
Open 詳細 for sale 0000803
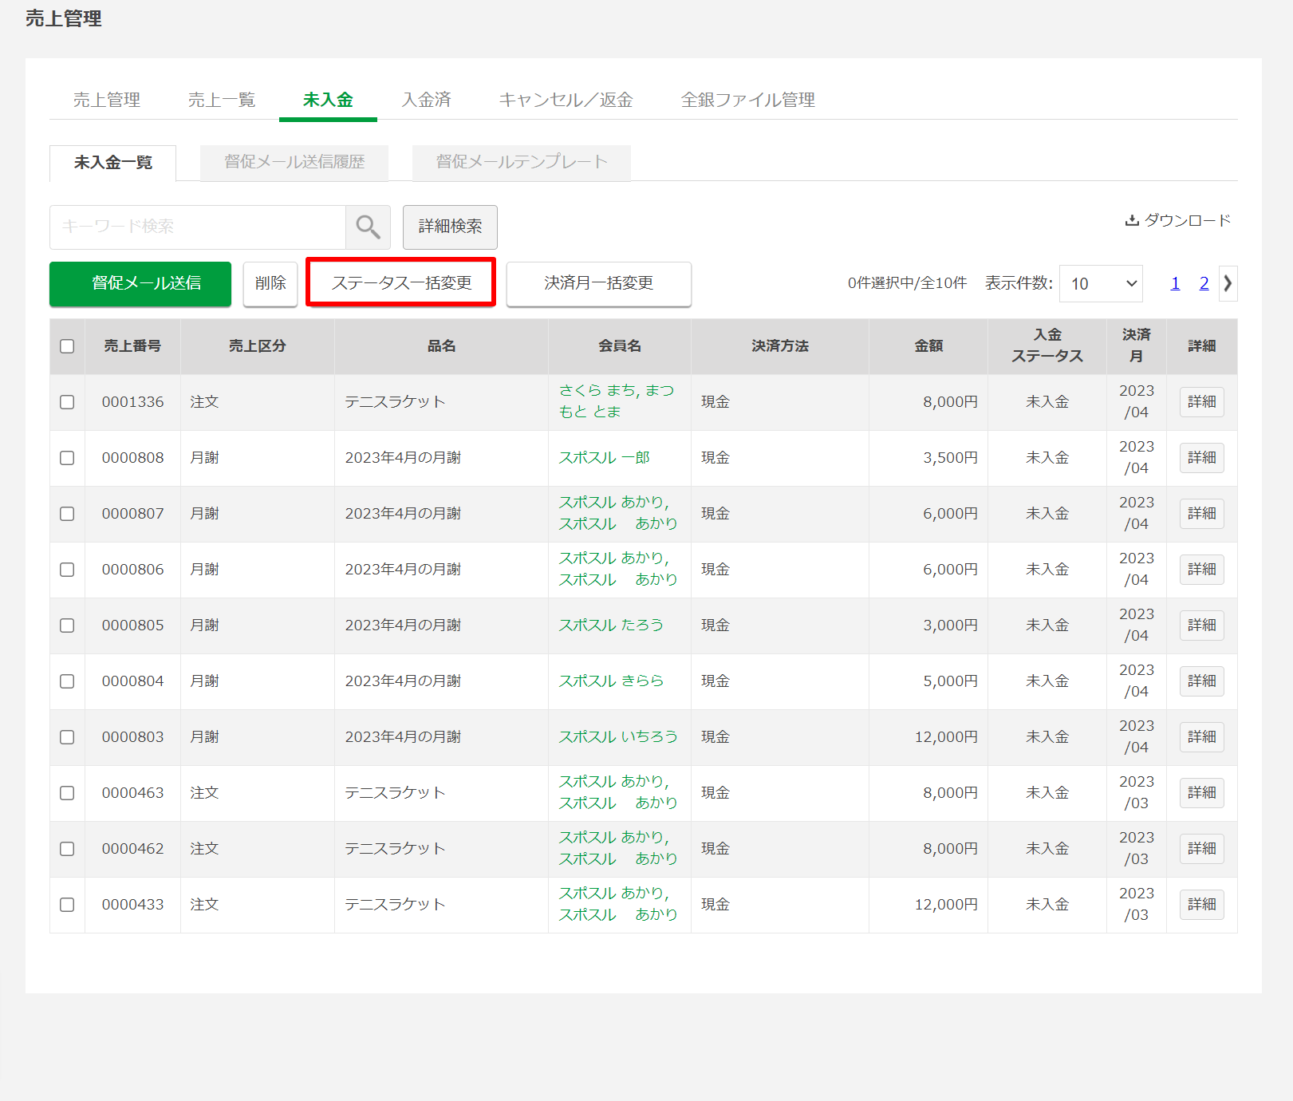pyautogui.click(x=1202, y=737)
